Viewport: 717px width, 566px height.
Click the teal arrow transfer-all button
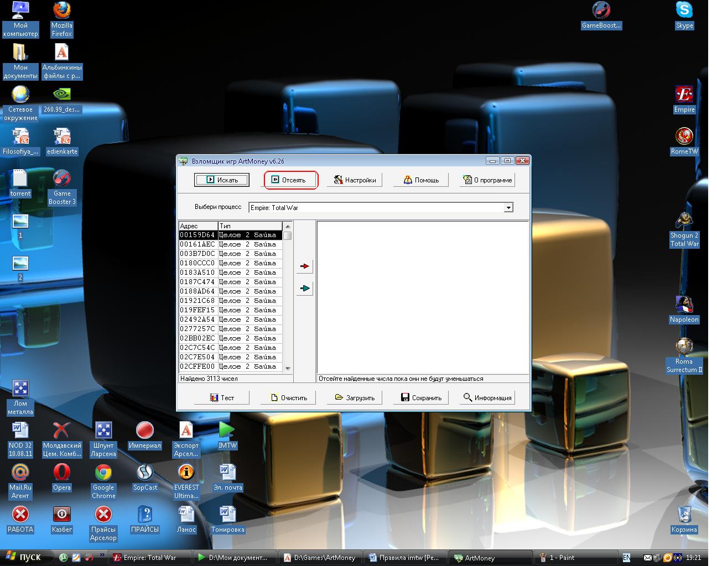click(x=304, y=288)
